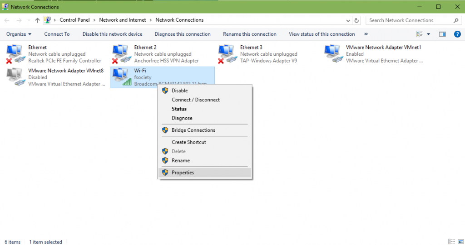Expand the view options dropdown arrow
This screenshot has height=245, width=465.
429,34
